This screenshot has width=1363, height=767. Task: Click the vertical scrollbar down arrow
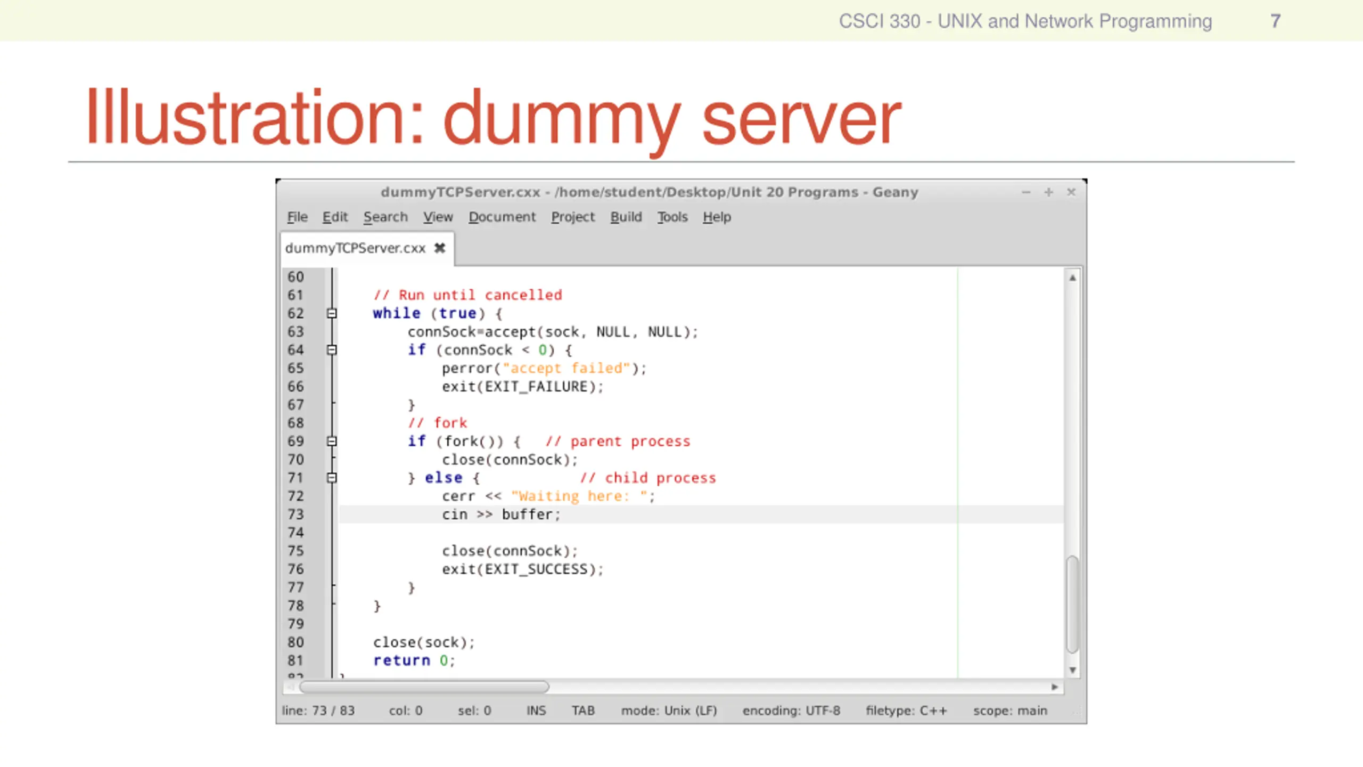[1072, 670]
